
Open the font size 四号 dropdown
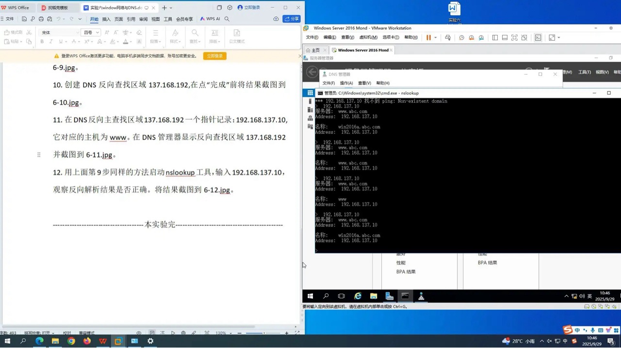pyautogui.click(x=98, y=32)
